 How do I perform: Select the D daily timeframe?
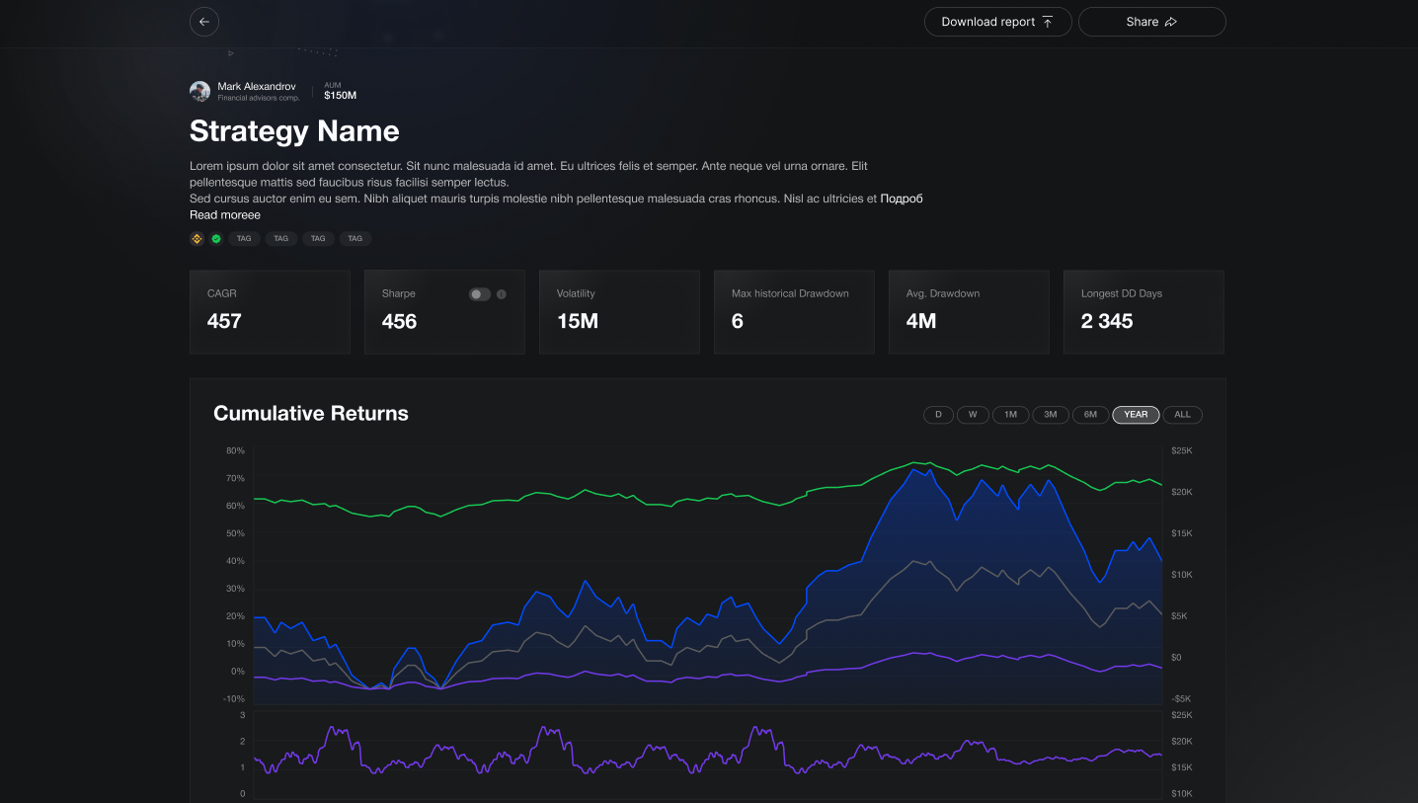[x=938, y=415]
